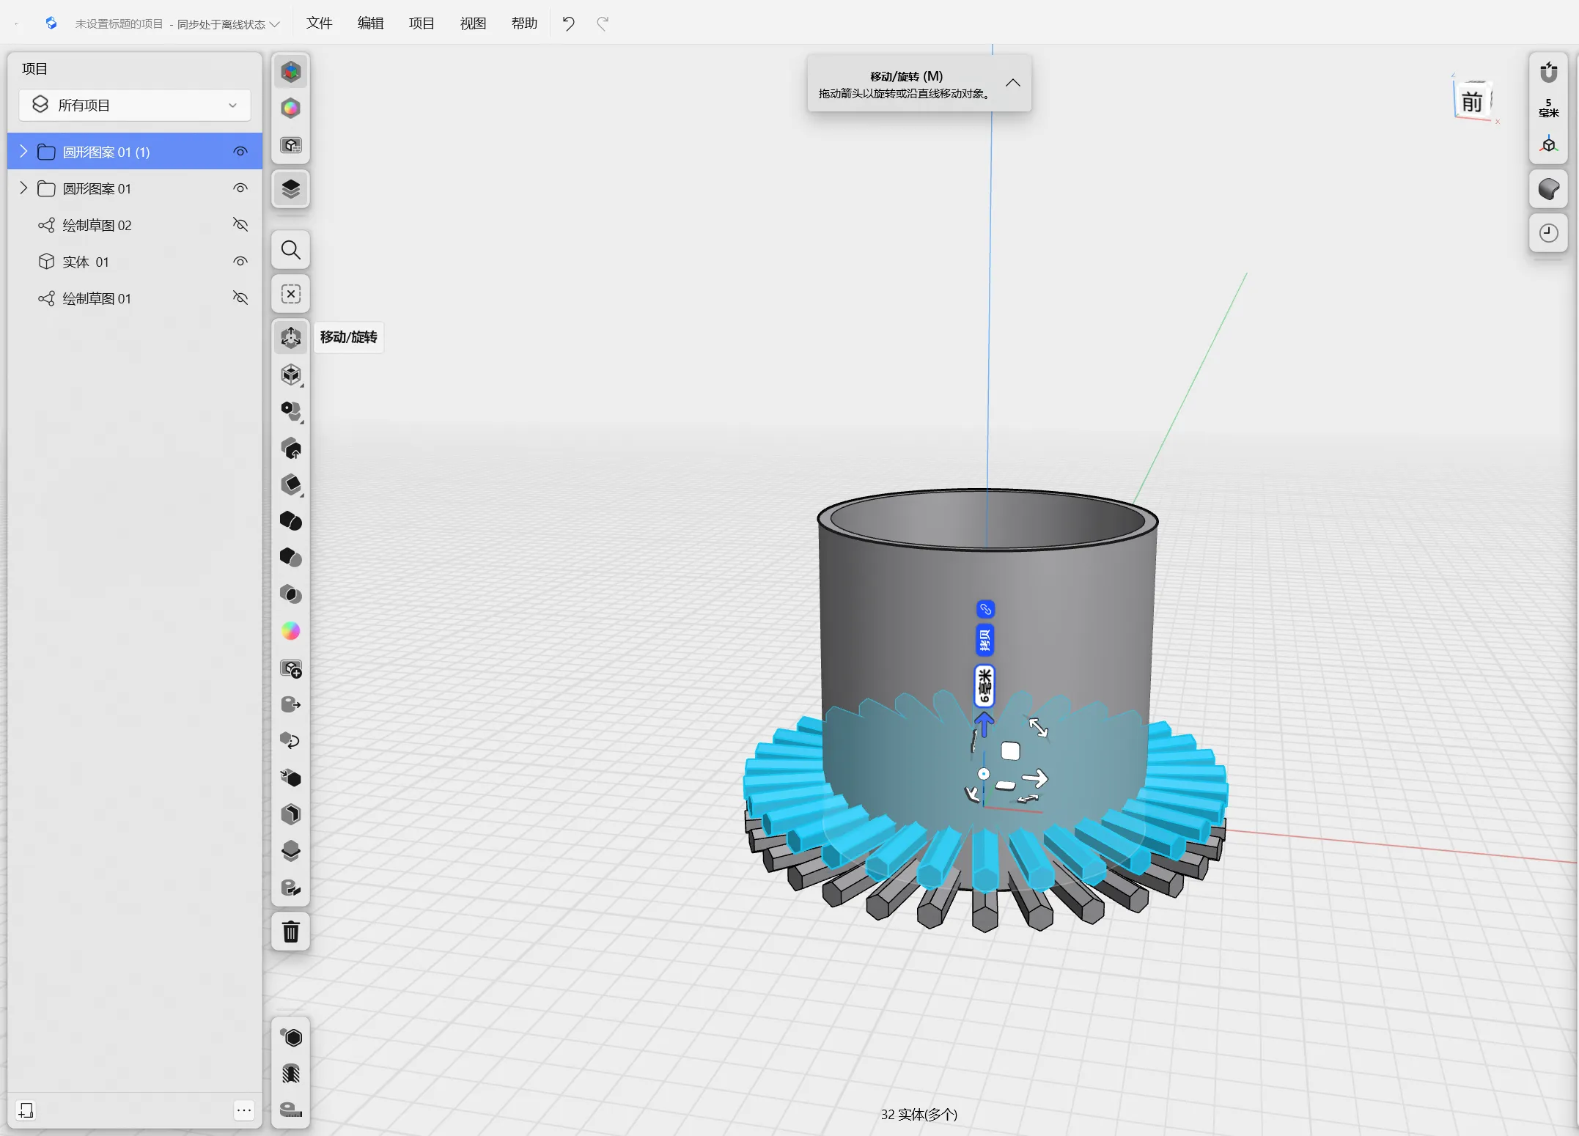Screen dimensions: 1579x1136
Task: Click the measure tape icon
Action: tap(291, 1110)
